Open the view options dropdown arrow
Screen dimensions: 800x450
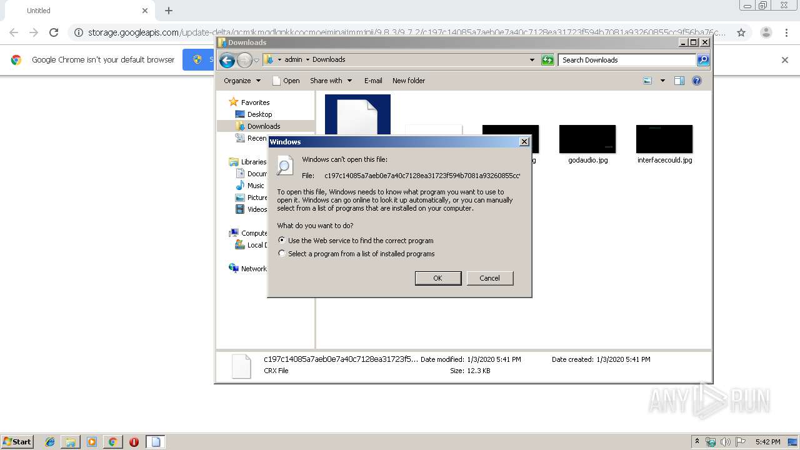point(662,81)
